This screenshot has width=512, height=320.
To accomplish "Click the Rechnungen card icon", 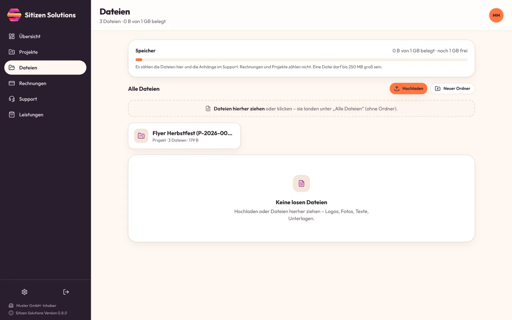I will point(12,83).
